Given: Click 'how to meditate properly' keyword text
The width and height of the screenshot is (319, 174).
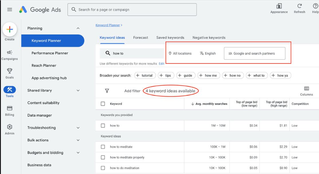Looking at the screenshot, I should click(127, 157).
